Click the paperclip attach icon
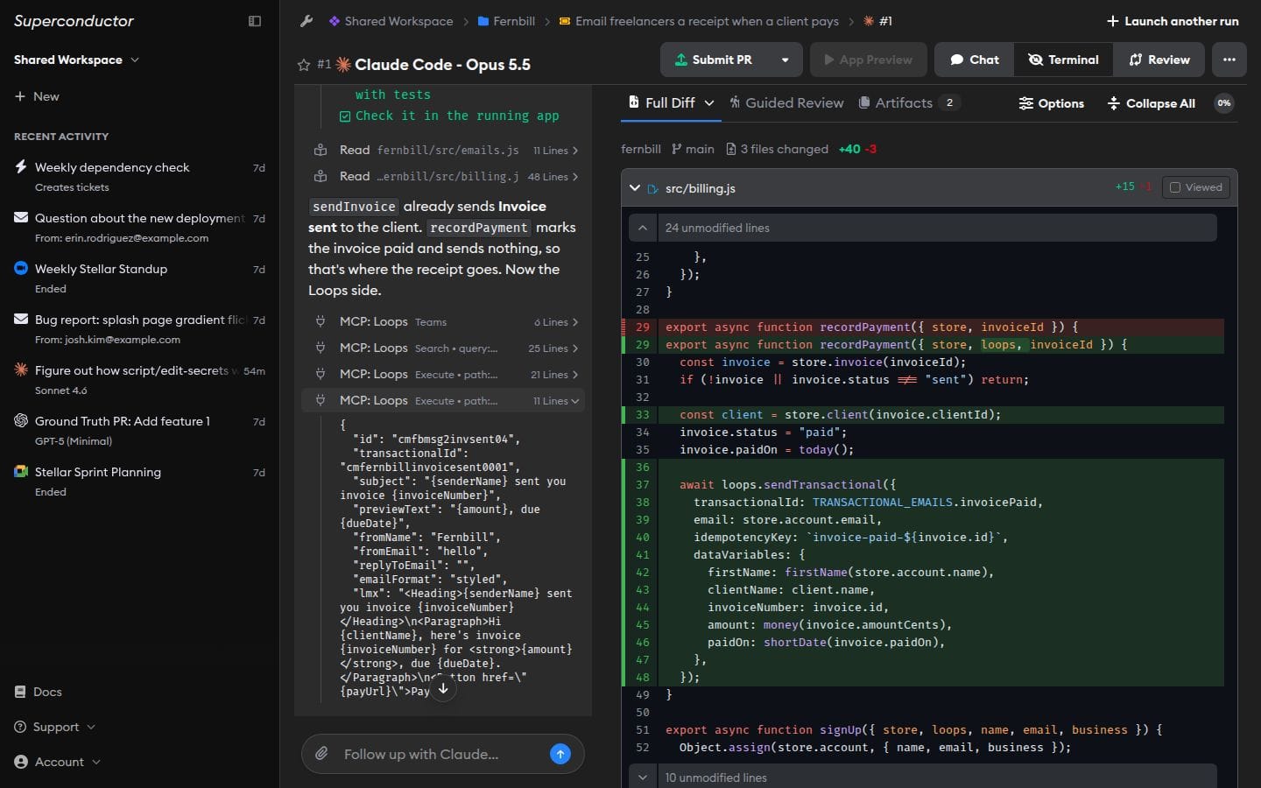The width and height of the screenshot is (1261, 788). pos(322,754)
